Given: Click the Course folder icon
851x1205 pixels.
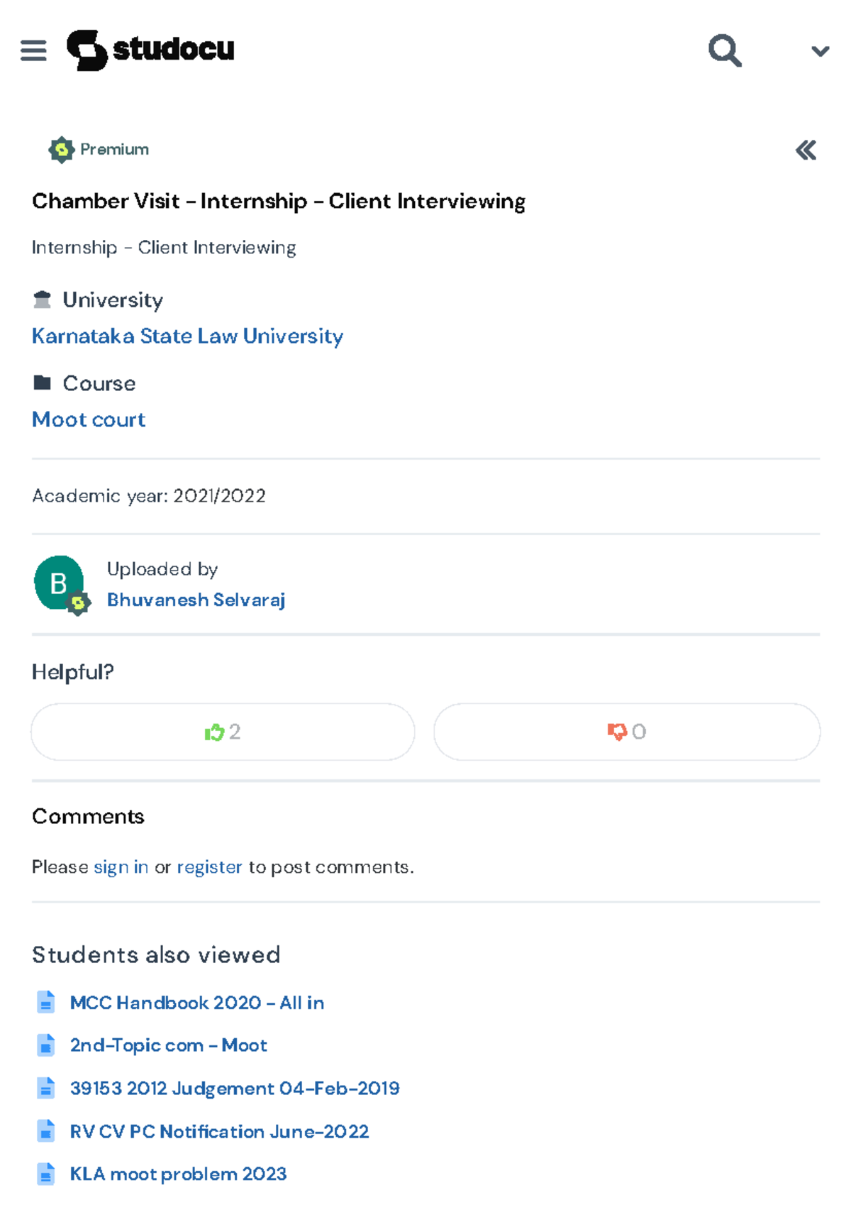Looking at the screenshot, I should (x=43, y=382).
